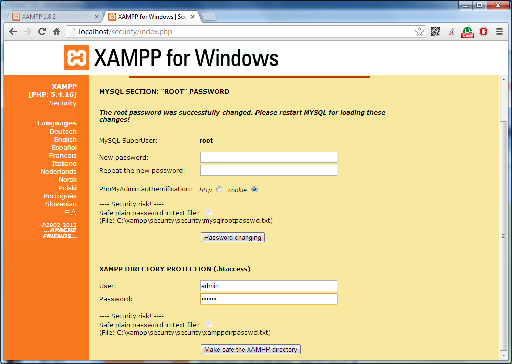Viewport: 512px width, 364px height.
Task: Click the Repeat the new password field
Action: point(269,170)
